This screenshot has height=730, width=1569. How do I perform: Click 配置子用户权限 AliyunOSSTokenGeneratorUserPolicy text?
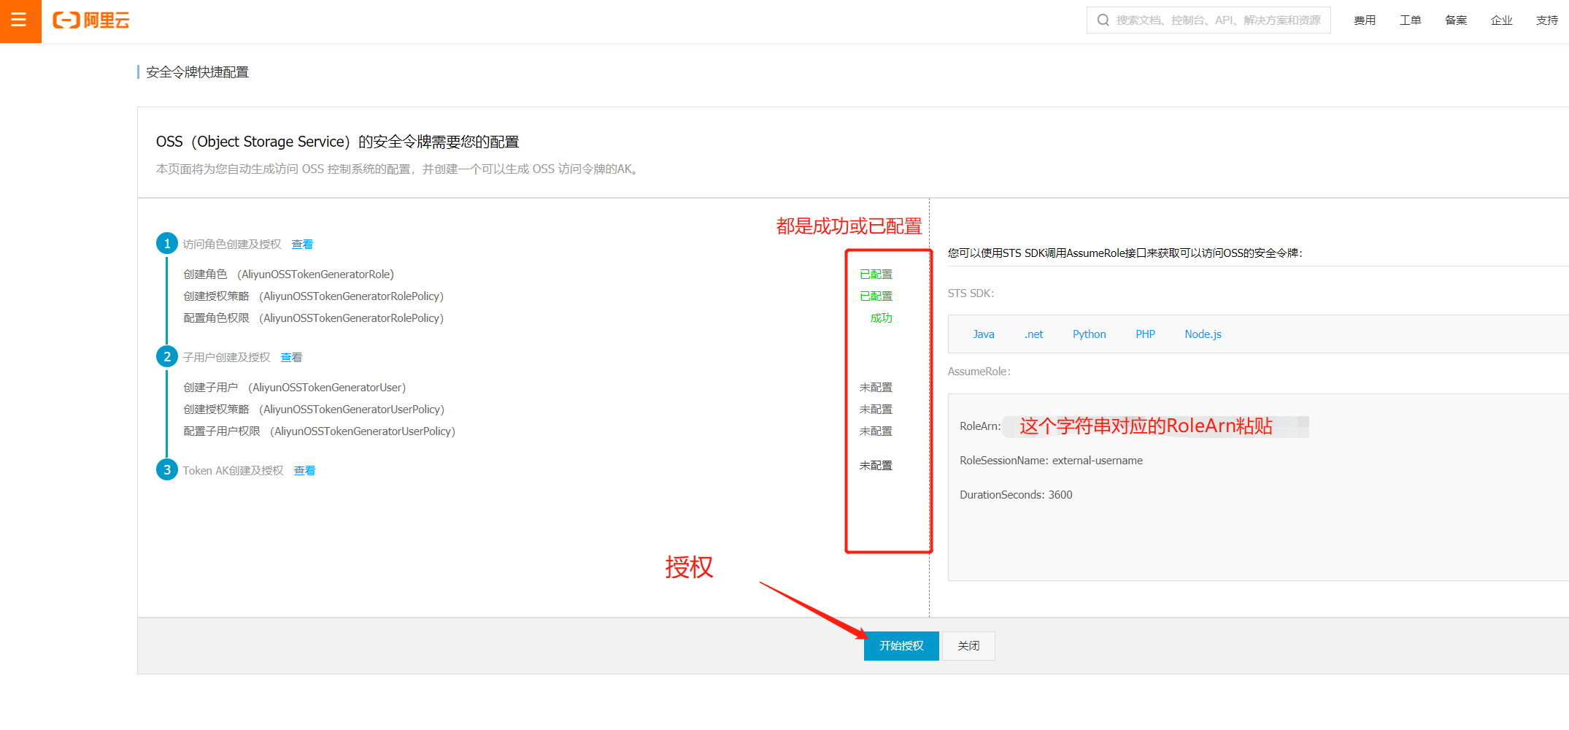coord(319,431)
